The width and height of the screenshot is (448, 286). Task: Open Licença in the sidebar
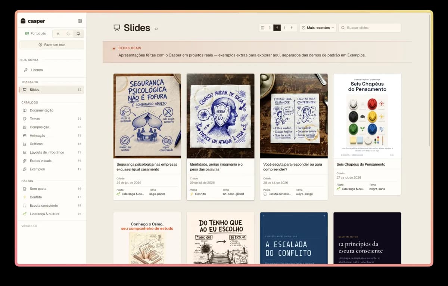(x=52, y=70)
